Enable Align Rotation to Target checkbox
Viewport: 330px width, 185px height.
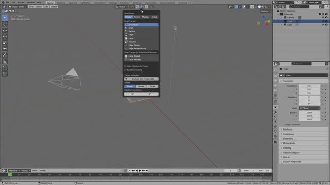click(125, 66)
